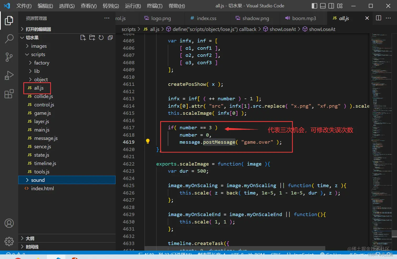Open layer.js in the file tree
The width and height of the screenshot is (397, 259).
67,121
